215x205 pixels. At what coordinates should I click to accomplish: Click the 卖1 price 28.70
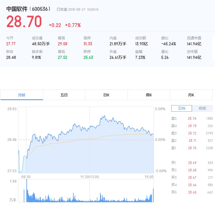(x=192, y=148)
